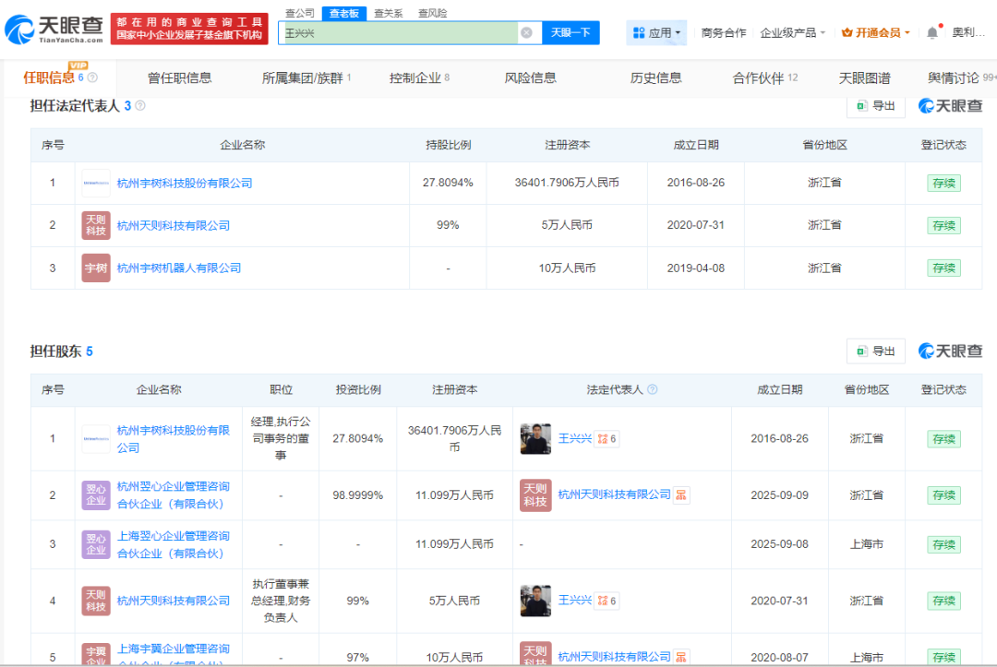
Task: Click the 天则科技 logo in legal representative row 2
Action: [96, 225]
